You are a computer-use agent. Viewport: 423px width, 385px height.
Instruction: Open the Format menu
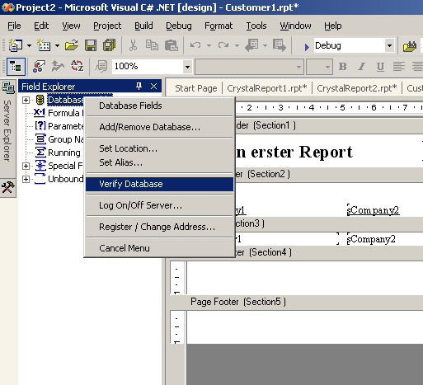pyautogui.click(x=219, y=26)
